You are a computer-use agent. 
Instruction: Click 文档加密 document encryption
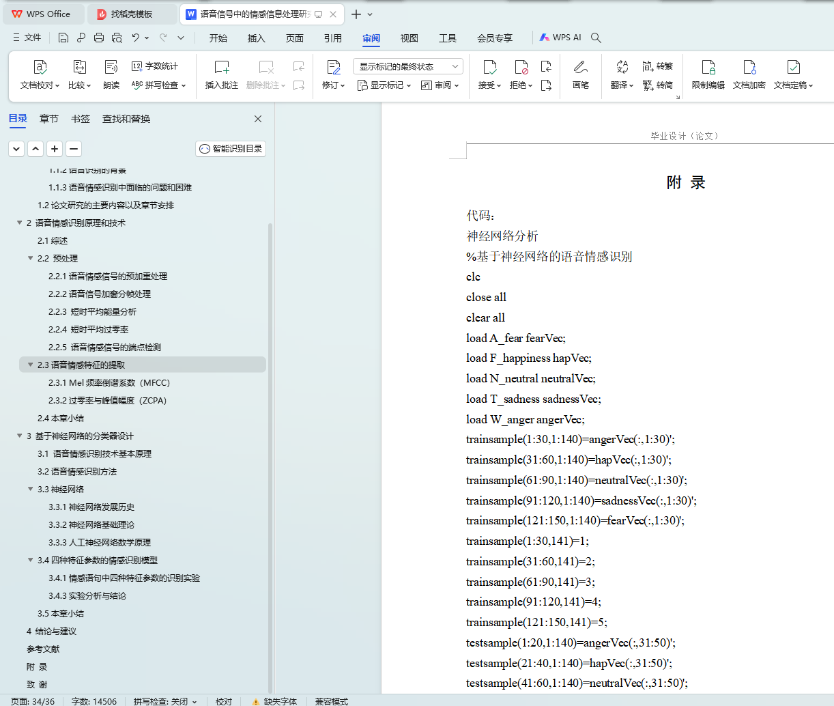click(749, 75)
